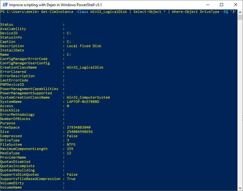The height and width of the screenshot is (191, 243).
Task: Click the Select-Object cmdlet text
Action: point(147,12)
